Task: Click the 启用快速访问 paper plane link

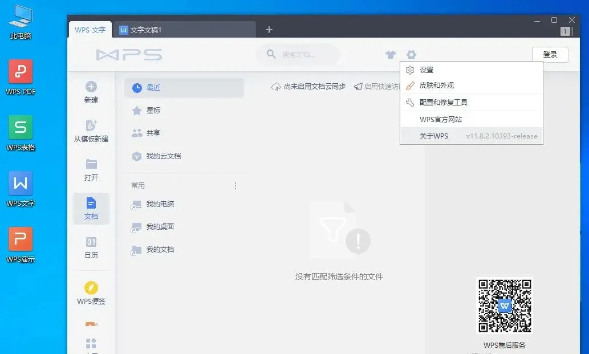Action: pos(377,87)
